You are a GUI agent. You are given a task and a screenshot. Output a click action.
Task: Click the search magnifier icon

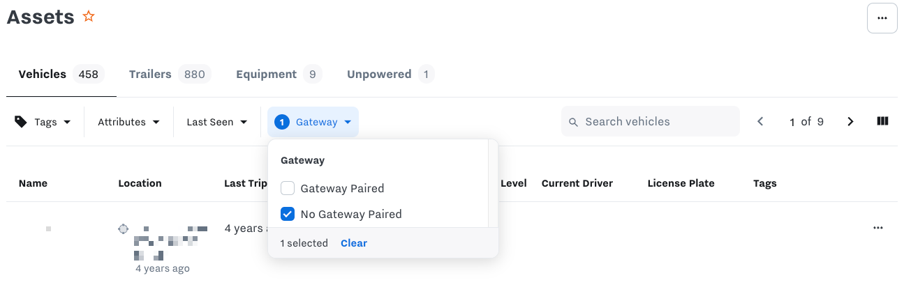[574, 122]
